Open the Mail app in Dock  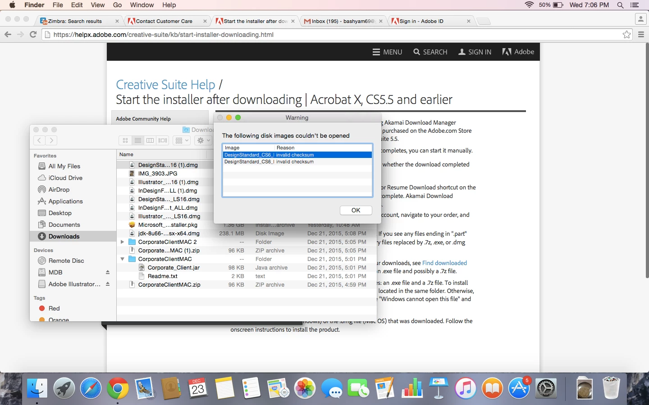tap(144, 388)
